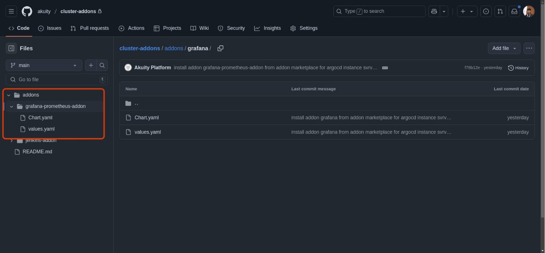This screenshot has height=253, width=545.
Task: Switch to the Code tab
Action: coord(19,28)
